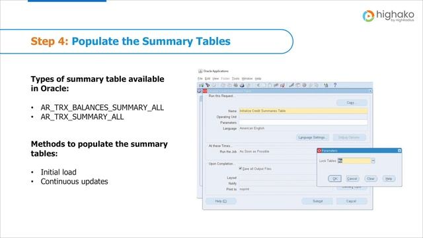Click the 'American English' language value
Screen dimensions: 423x238
(252, 128)
